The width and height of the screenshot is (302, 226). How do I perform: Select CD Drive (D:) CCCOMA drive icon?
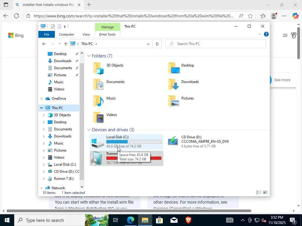click(173, 141)
